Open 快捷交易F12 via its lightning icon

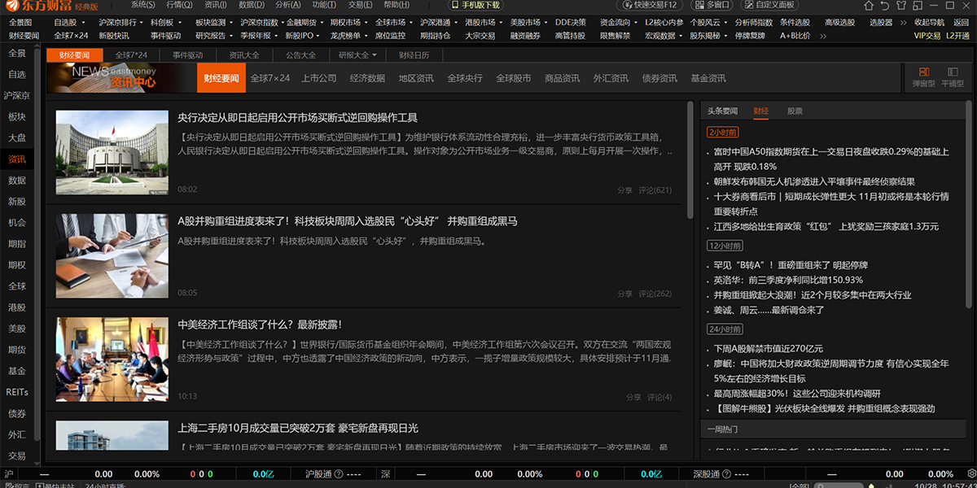[628, 6]
